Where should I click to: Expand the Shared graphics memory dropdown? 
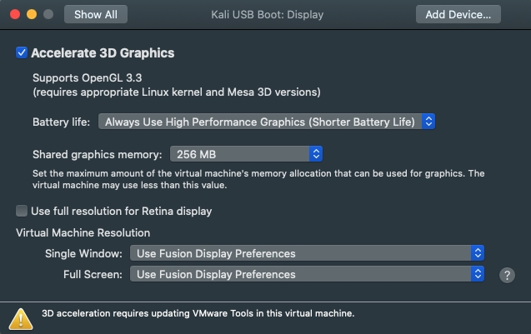(246, 154)
